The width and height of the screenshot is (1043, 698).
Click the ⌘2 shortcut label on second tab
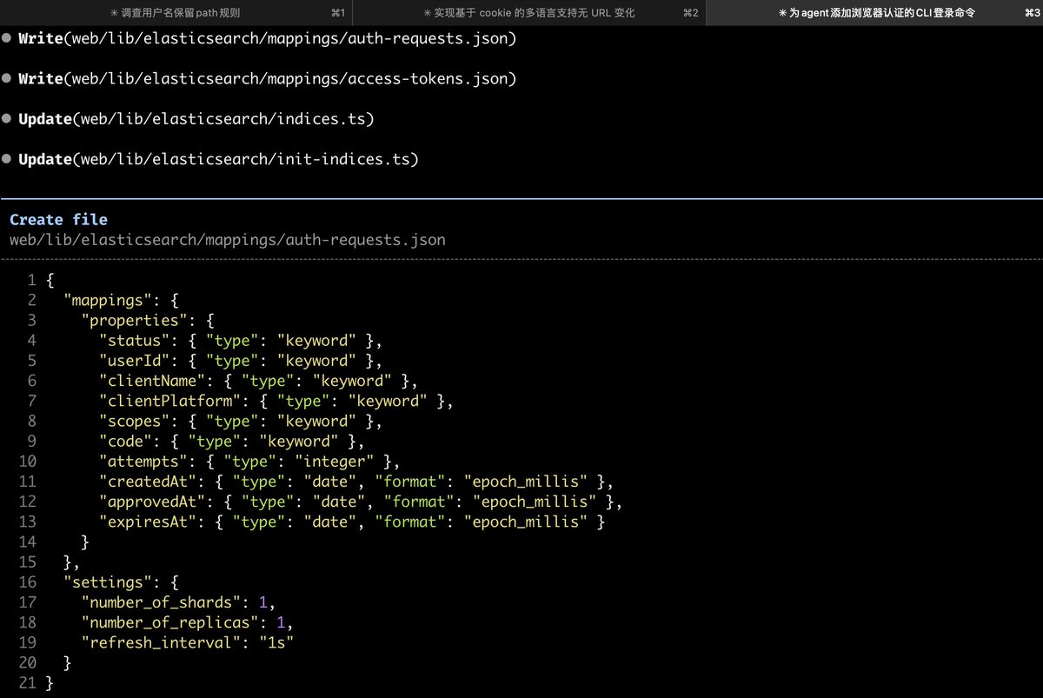tap(690, 13)
